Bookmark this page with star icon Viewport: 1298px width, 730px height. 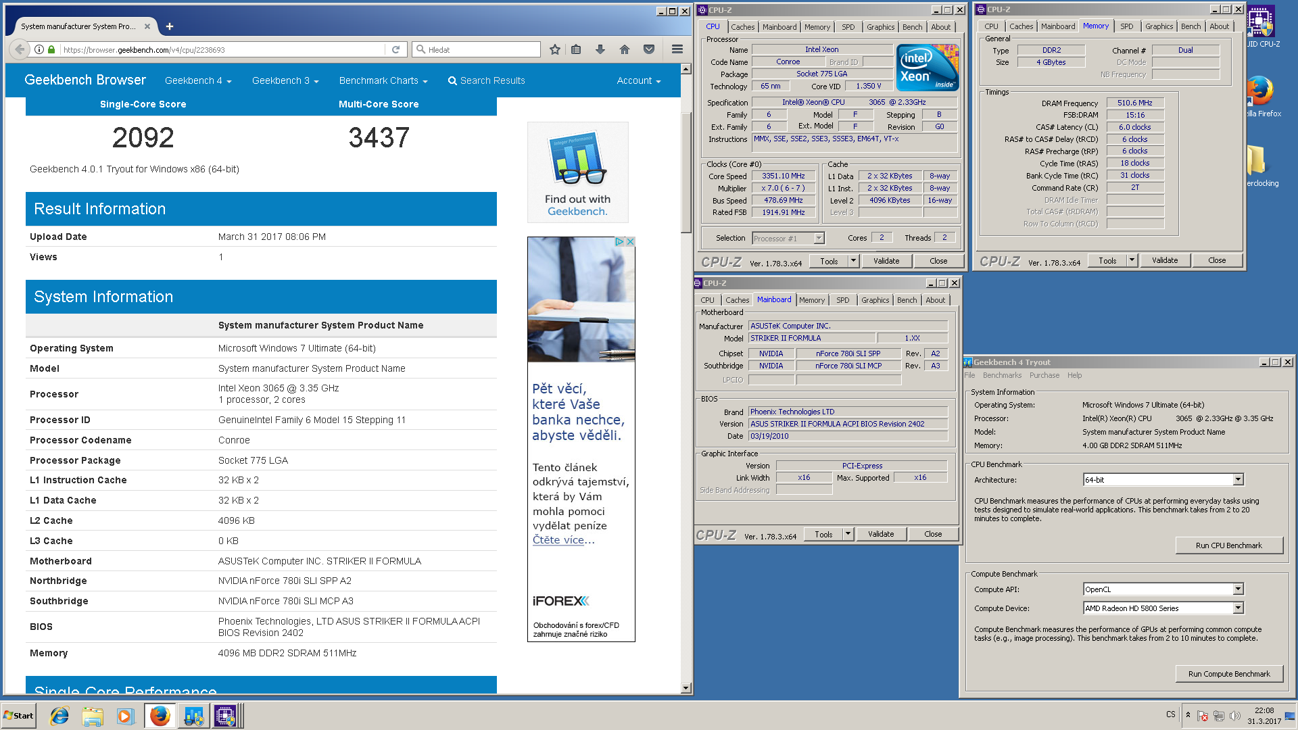(555, 49)
